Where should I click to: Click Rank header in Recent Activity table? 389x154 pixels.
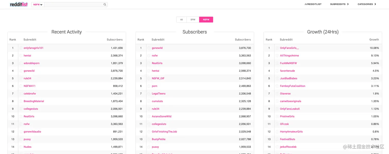pyautogui.click(x=13, y=40)
